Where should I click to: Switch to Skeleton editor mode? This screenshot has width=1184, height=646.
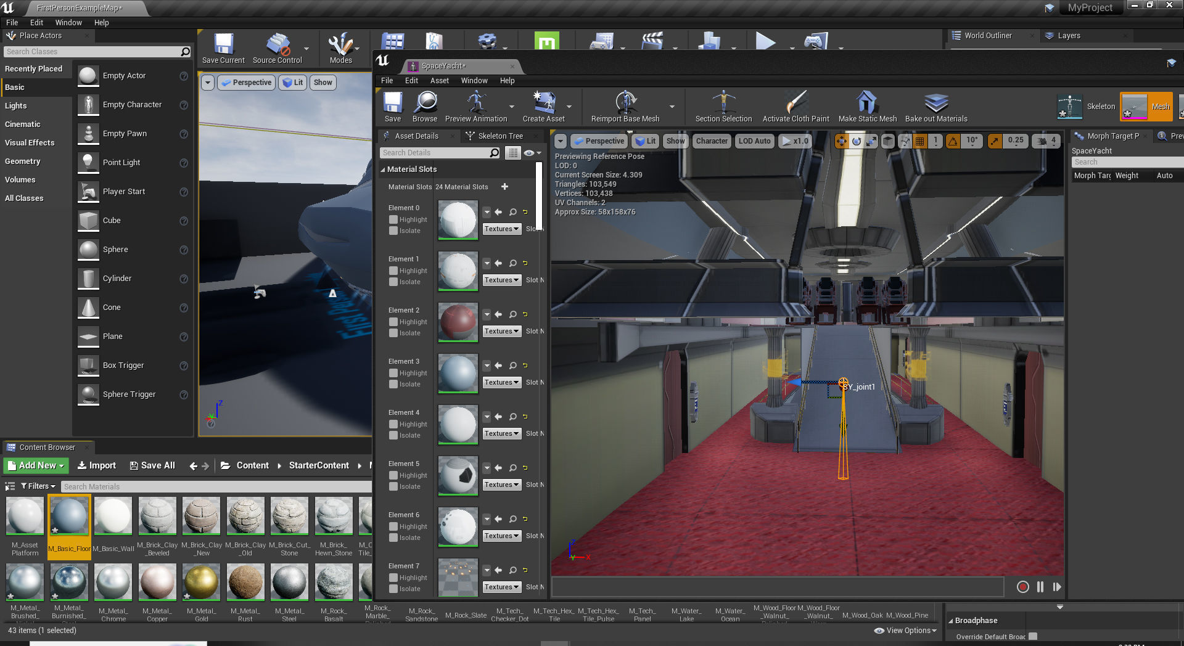coord(1086,107)
